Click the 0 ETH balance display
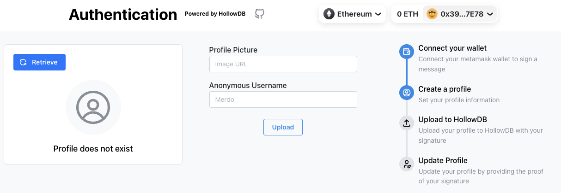The height and width of the screenshot is (193, 561). 408,14
